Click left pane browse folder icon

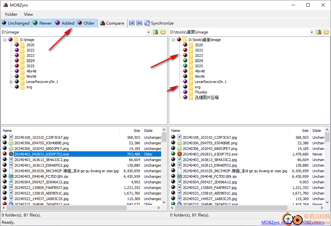pyautogui.click(x=163, y=32)
